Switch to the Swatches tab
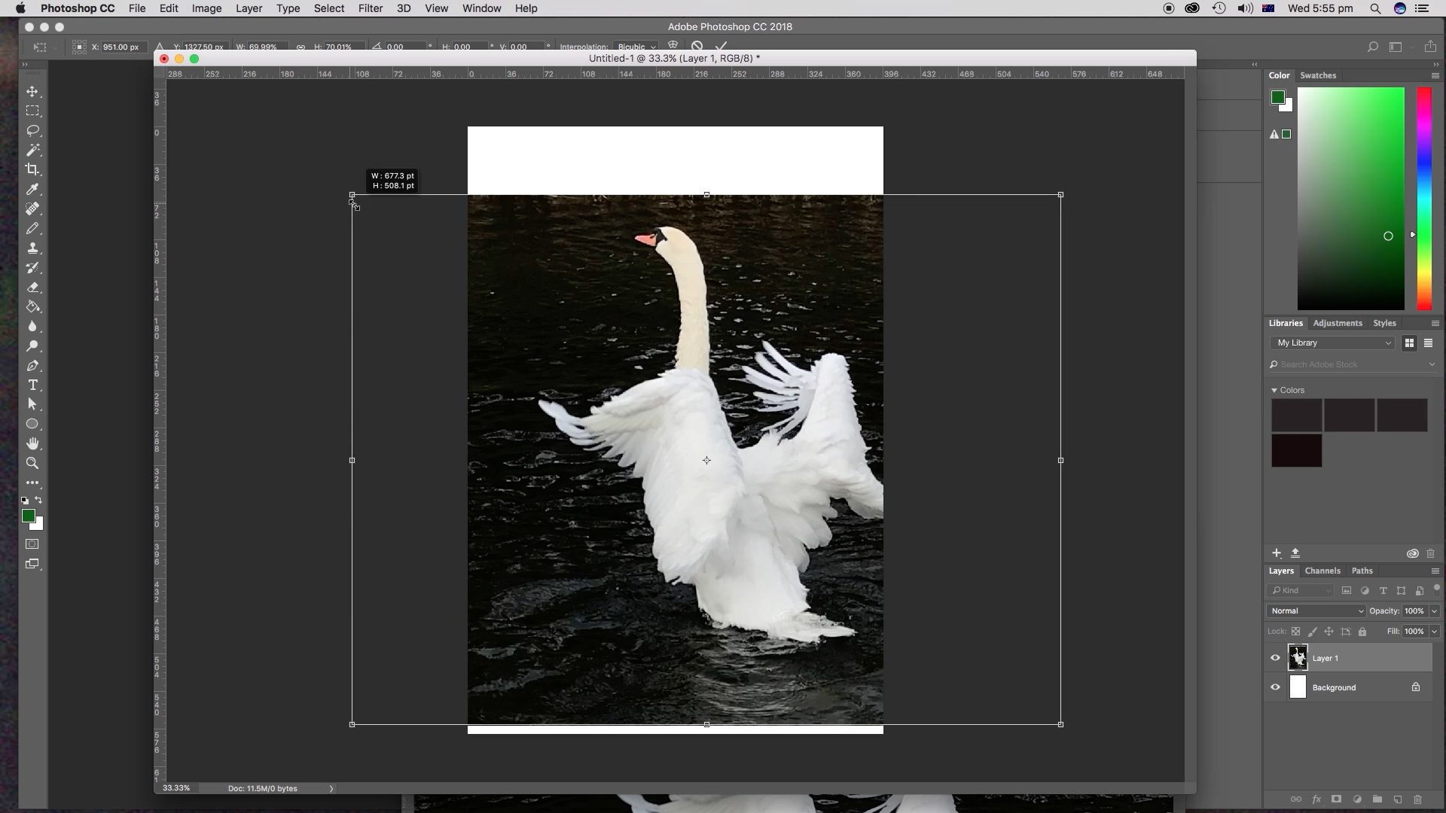1446x813 pixels. coord(1318,75)
